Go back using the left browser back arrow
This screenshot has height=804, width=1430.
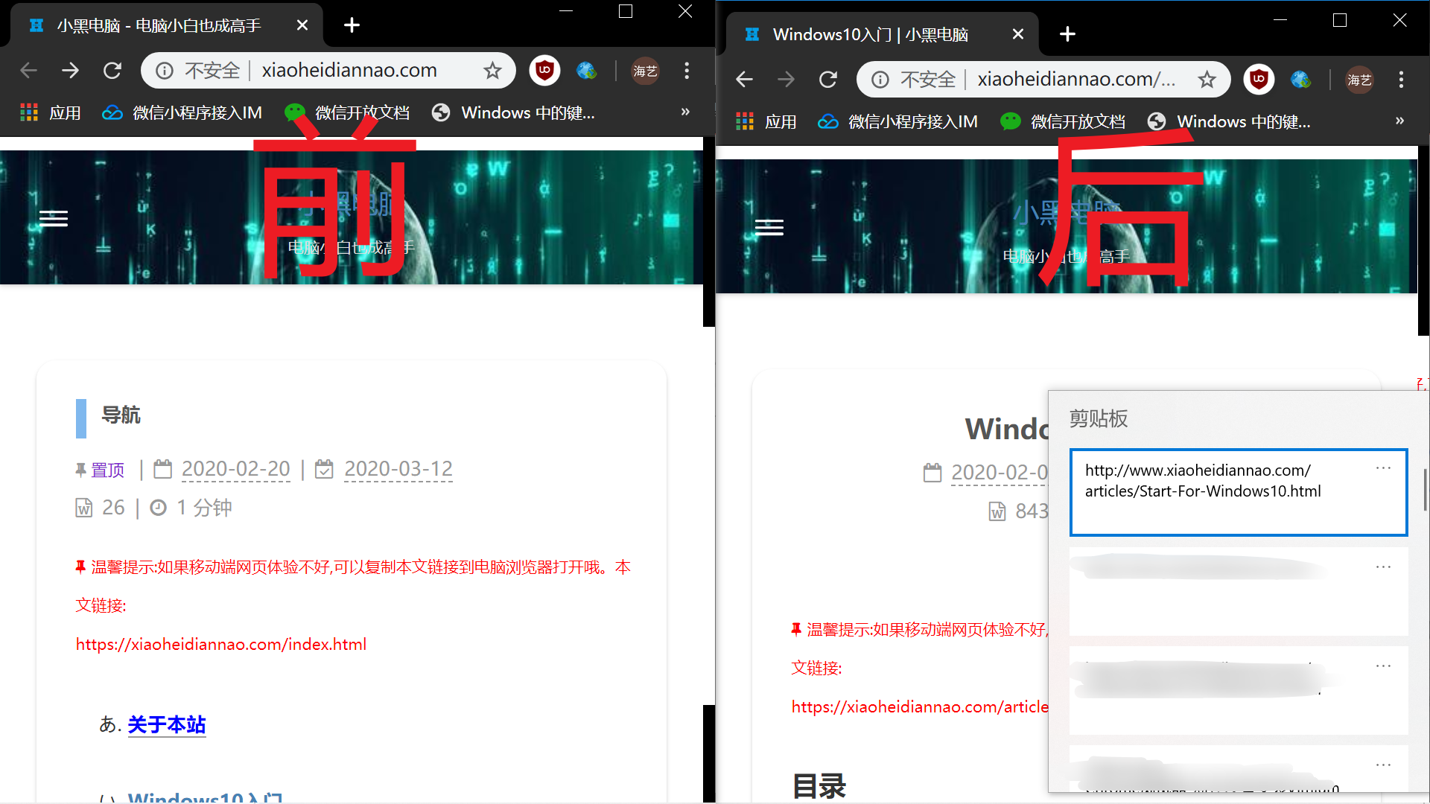point(28,70)
